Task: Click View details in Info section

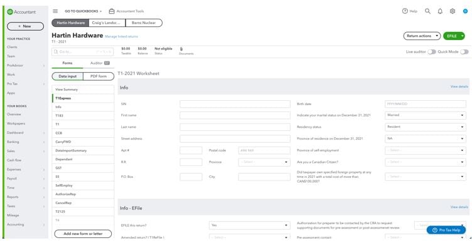Action: (459, 86)
